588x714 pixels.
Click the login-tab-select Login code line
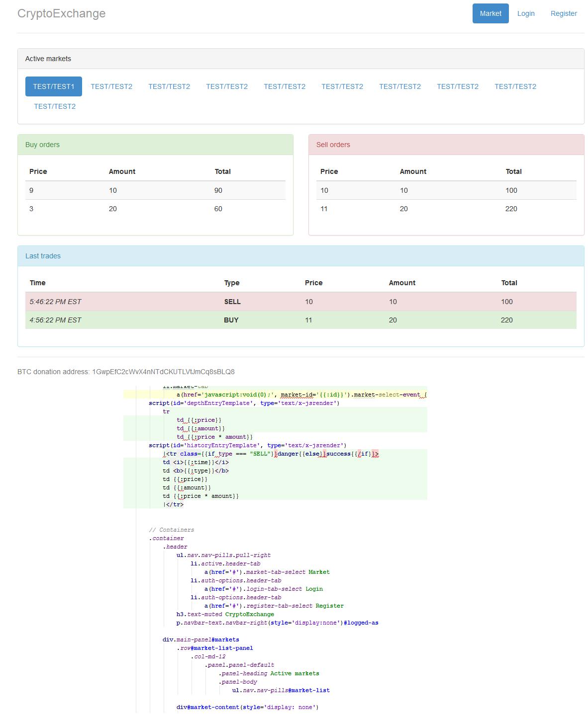pyautogui.click(x=264, y=589)
